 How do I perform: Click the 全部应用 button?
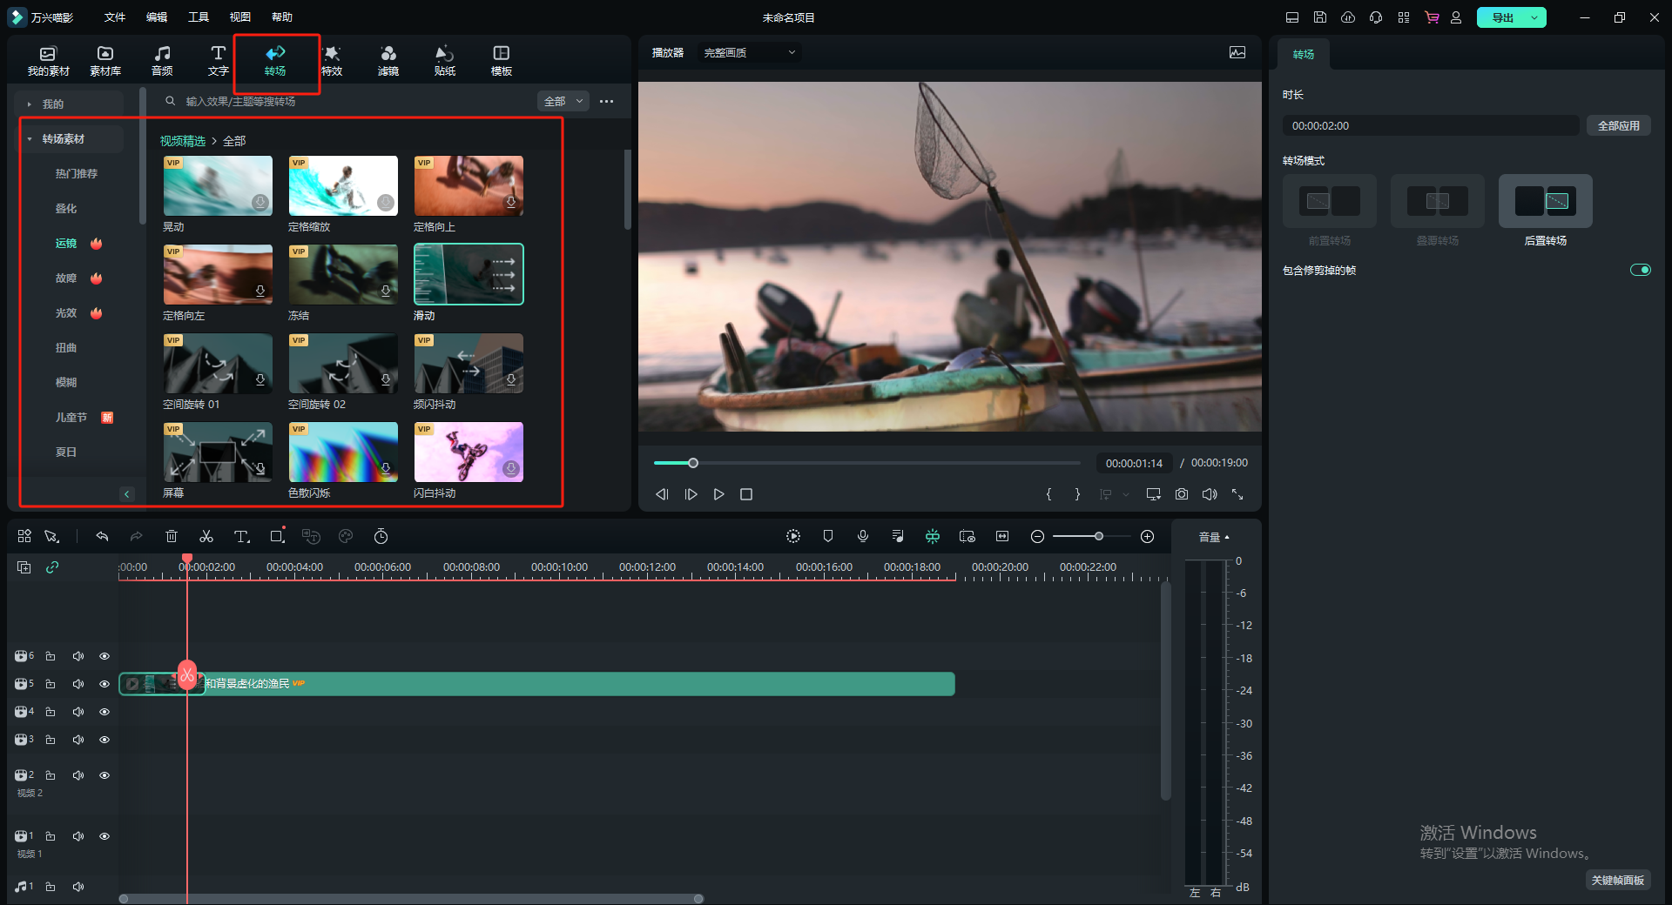1618,126
